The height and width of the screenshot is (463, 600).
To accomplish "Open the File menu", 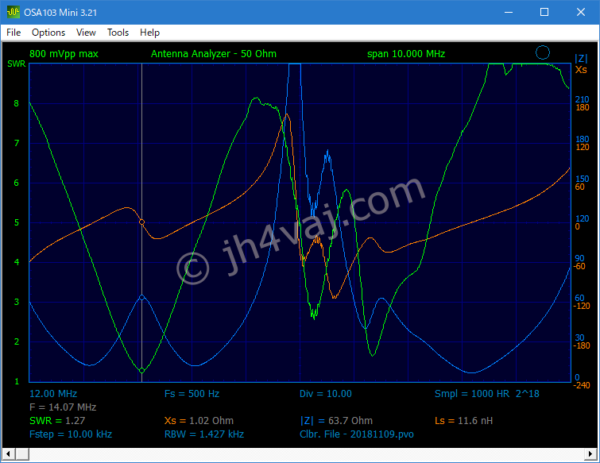I will tap(14, 33).
